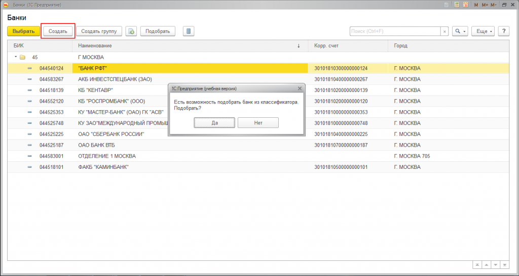The width and height of the screenshot is (519, 276).
Task: Select АКБ ИНВЕСТСПЕЦБАНК (ЗАО) row
Action: tap(115, 79)
